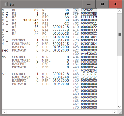Screen dimensions: 124x116
Task: Select XPSR value 6100000B
Action: coord(61,37)
